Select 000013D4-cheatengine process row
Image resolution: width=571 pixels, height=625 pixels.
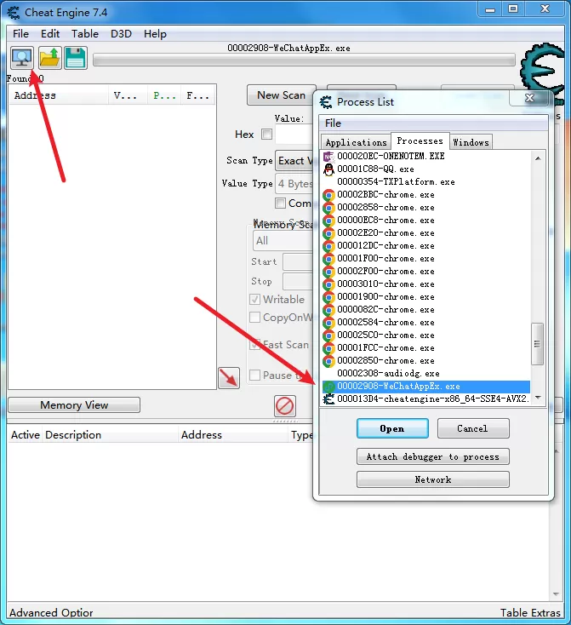click(x=426, y=399)
